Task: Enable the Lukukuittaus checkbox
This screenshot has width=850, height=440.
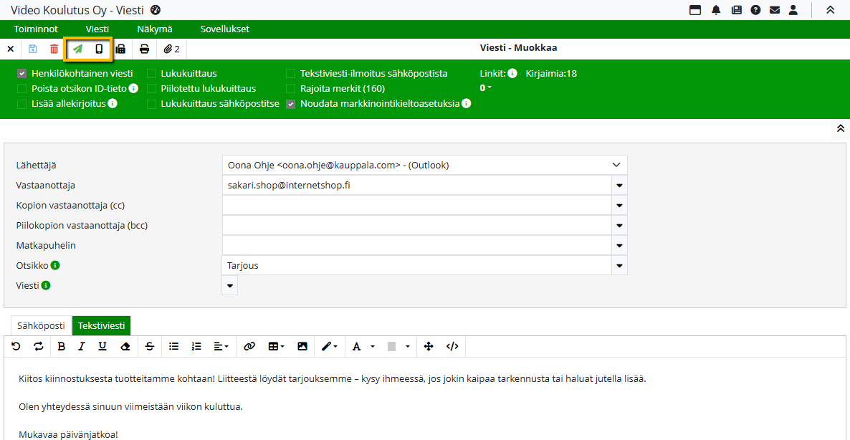Action: (152, 74)
